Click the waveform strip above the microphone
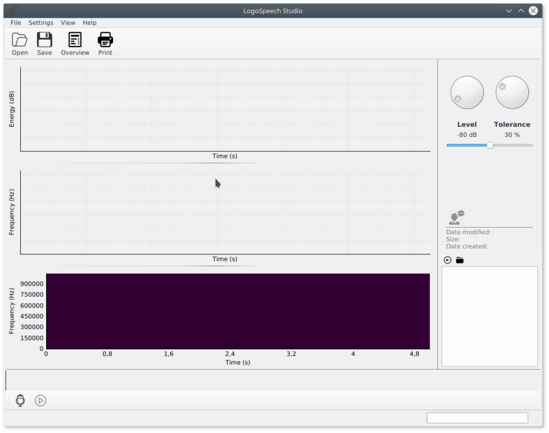549x433 pixels. [x=273, y=380]
